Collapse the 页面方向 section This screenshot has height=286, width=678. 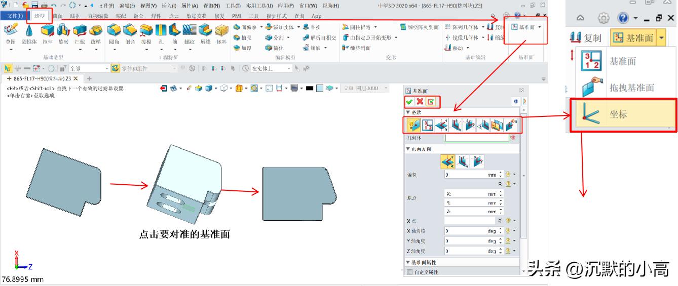[408, 149]
